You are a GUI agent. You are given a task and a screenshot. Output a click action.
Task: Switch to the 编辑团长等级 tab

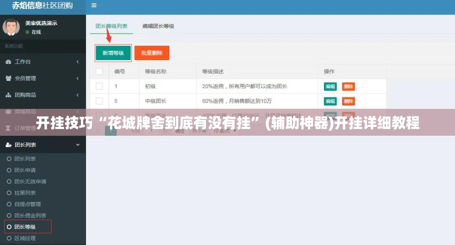click(158, 26)
